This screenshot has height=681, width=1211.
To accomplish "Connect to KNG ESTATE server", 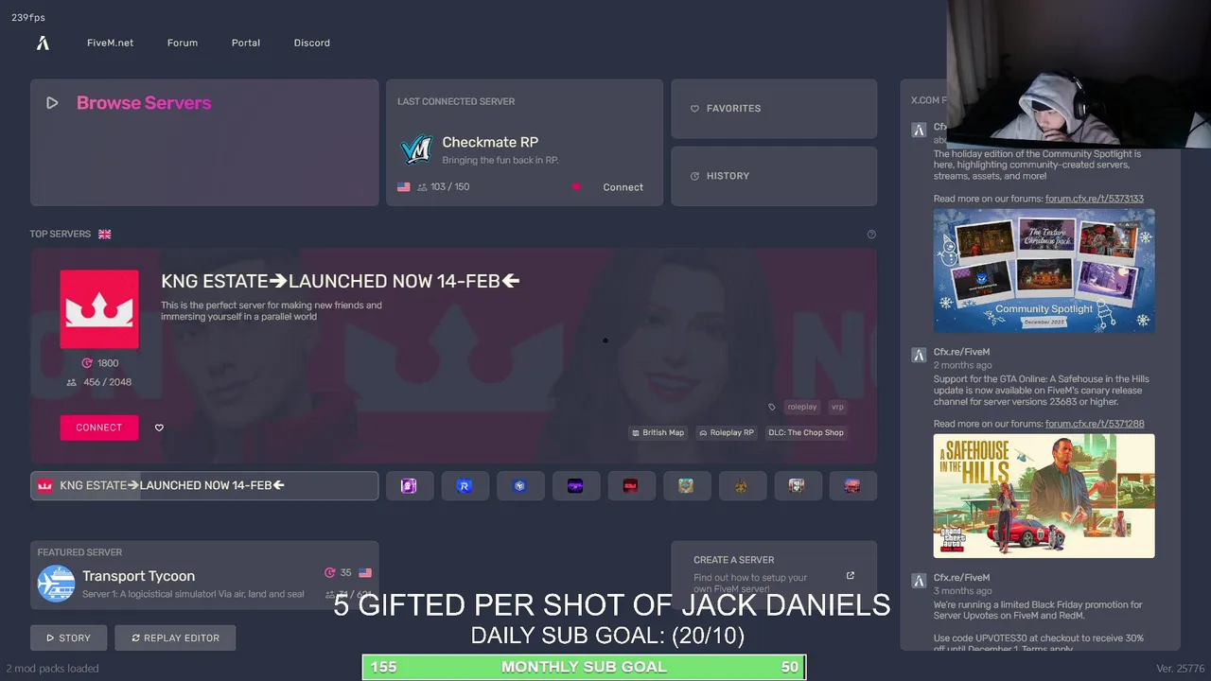I will click(99, 428).
